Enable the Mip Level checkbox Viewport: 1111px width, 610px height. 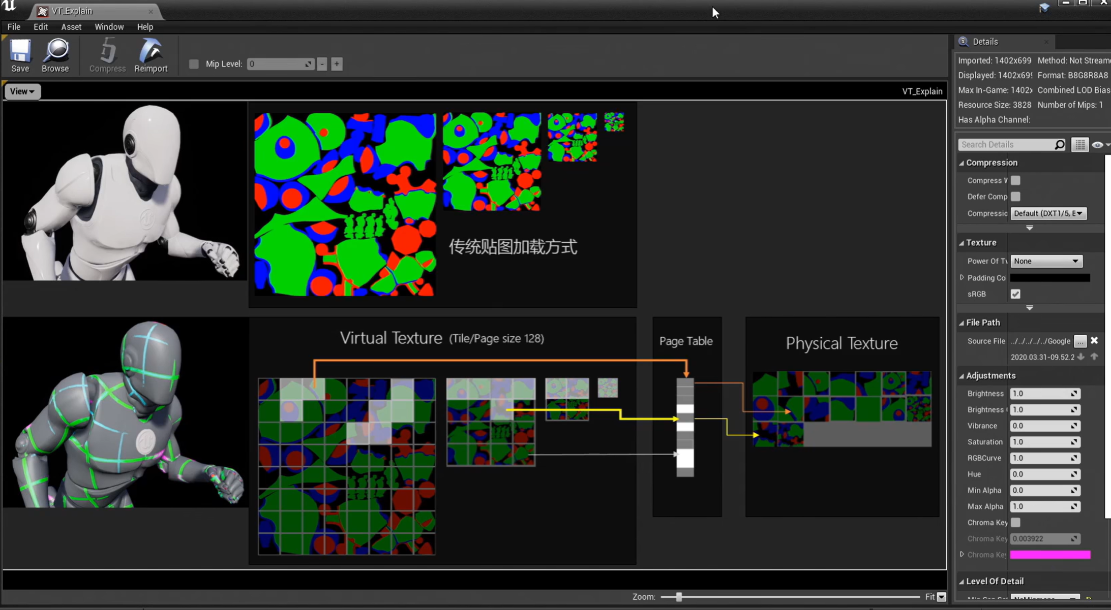click(x=194, y=64)
